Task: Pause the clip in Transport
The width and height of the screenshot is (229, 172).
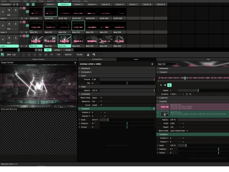Action: [x=165, y=85]
